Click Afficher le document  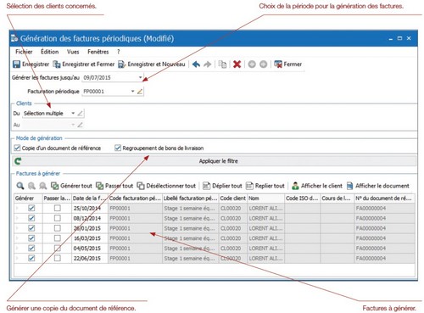[x=378, y=186]
